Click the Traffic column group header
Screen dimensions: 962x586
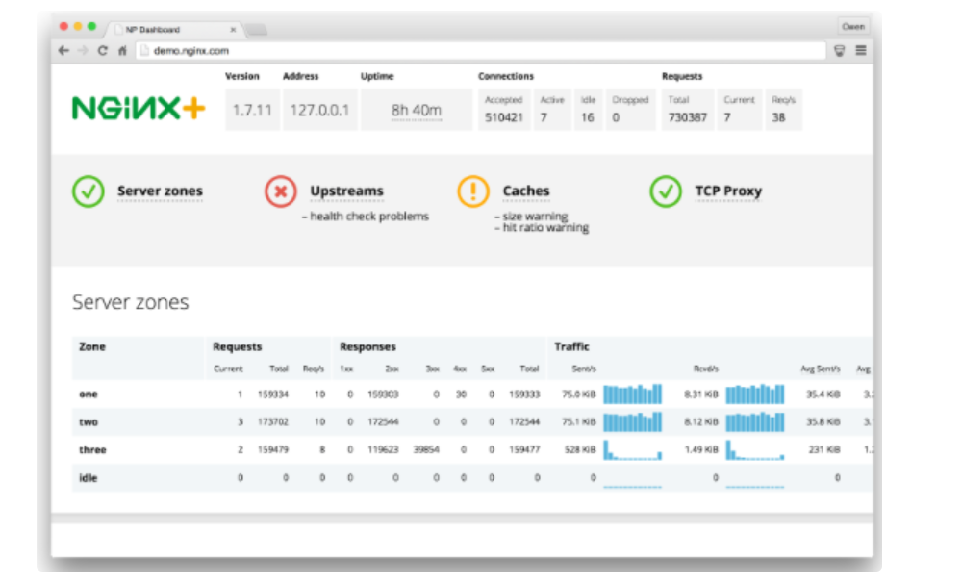tap(571, 346)
